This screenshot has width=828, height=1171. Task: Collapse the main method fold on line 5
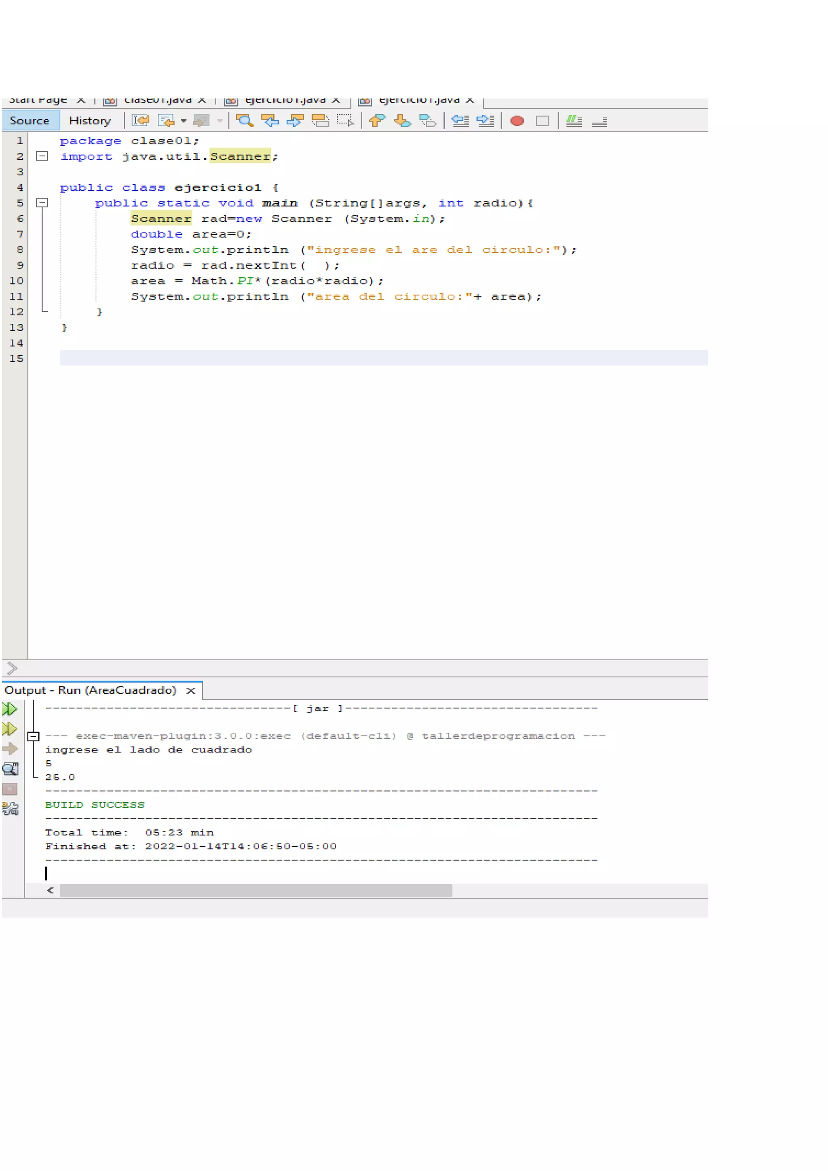click(42, 203)
